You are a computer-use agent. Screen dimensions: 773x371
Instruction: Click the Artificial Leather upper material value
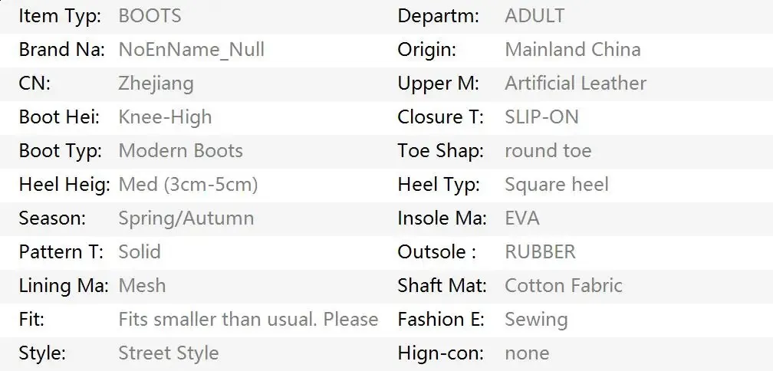[575, 84]
